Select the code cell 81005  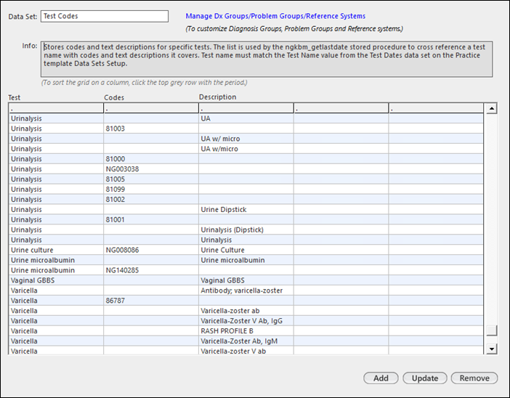point(151,179)
